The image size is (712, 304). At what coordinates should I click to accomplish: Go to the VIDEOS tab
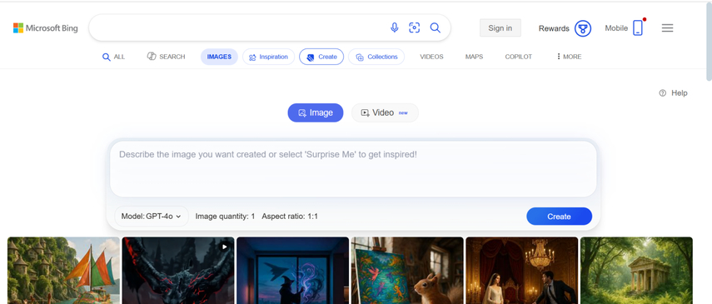pyautogui.click(x=431, y=57)
